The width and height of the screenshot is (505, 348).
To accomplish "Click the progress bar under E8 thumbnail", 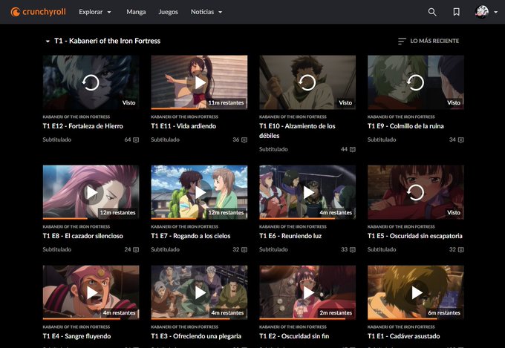I will [91, 219].
